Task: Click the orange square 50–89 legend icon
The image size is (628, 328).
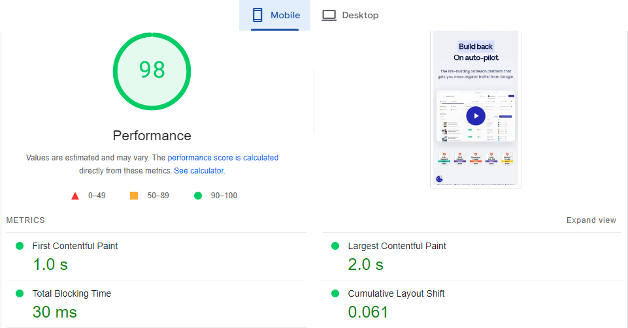Action: 134,196
